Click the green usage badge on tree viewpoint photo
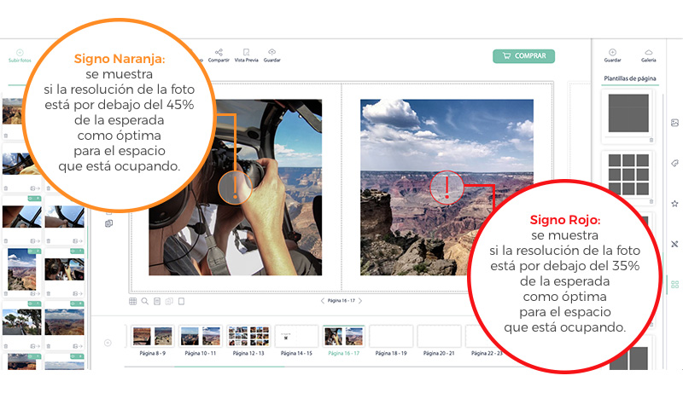The width and height of the screenshot is (683, 393). (34, 303)
